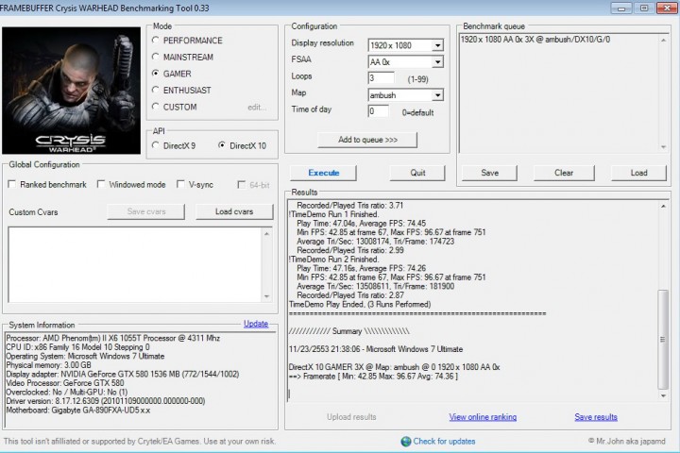Click the Quit button

pyautogui.click(x=417, y=173)
